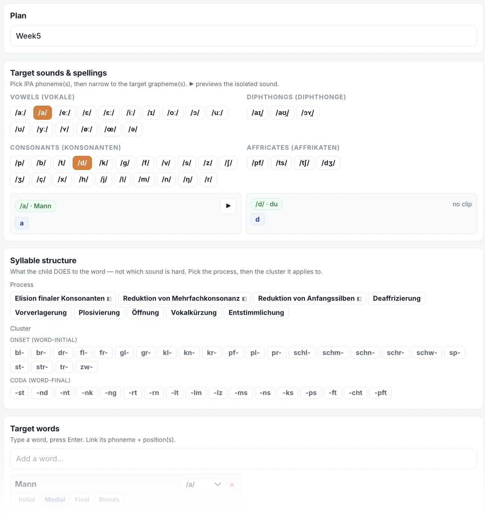
Task: Click the Plan name field containing Week5
Action: 243,36
